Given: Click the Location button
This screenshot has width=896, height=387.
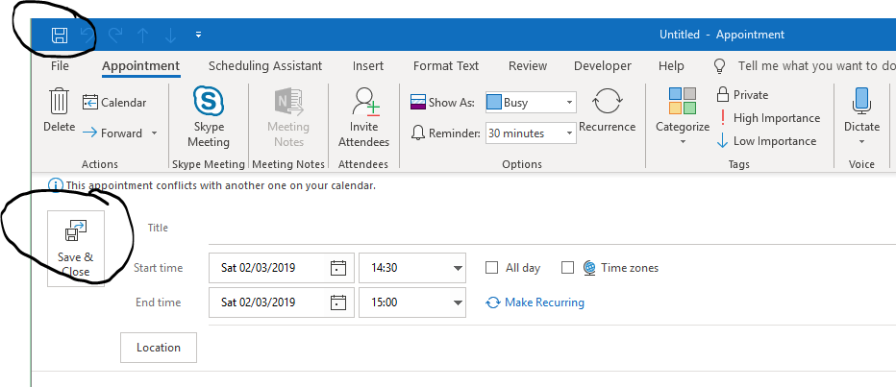Looking at the screenshot, I should pos(159,348).
